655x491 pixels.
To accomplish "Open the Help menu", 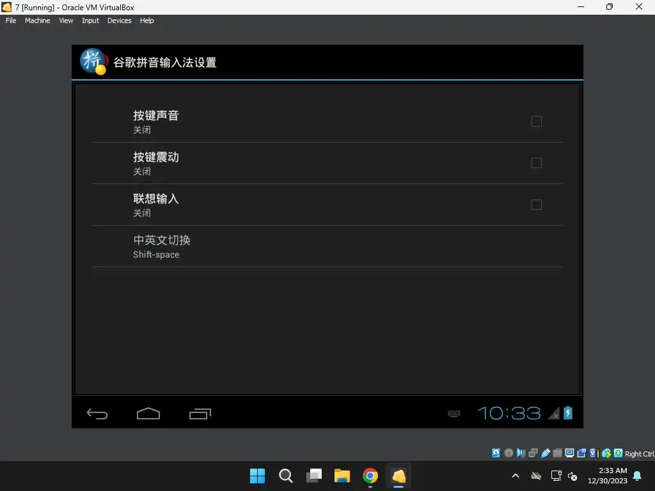I will 146,20.
